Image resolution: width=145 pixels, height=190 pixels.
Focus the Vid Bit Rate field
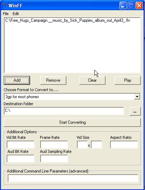coord(21,144)
